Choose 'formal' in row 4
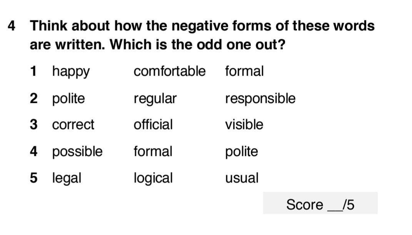The height and width of the screenshot is (235, 412). click(153, 151)
